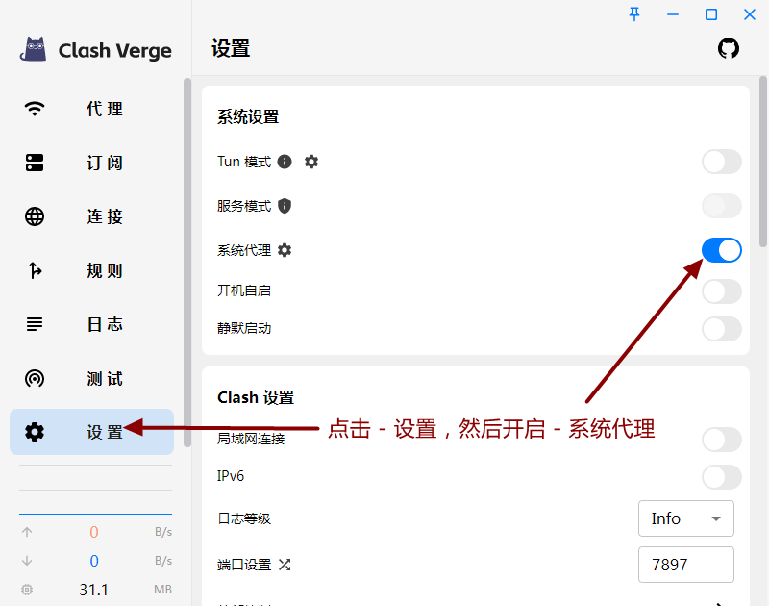Open the GitHub repository icon
The height and width of the screenshot is (606, 769).
[729, 49]
